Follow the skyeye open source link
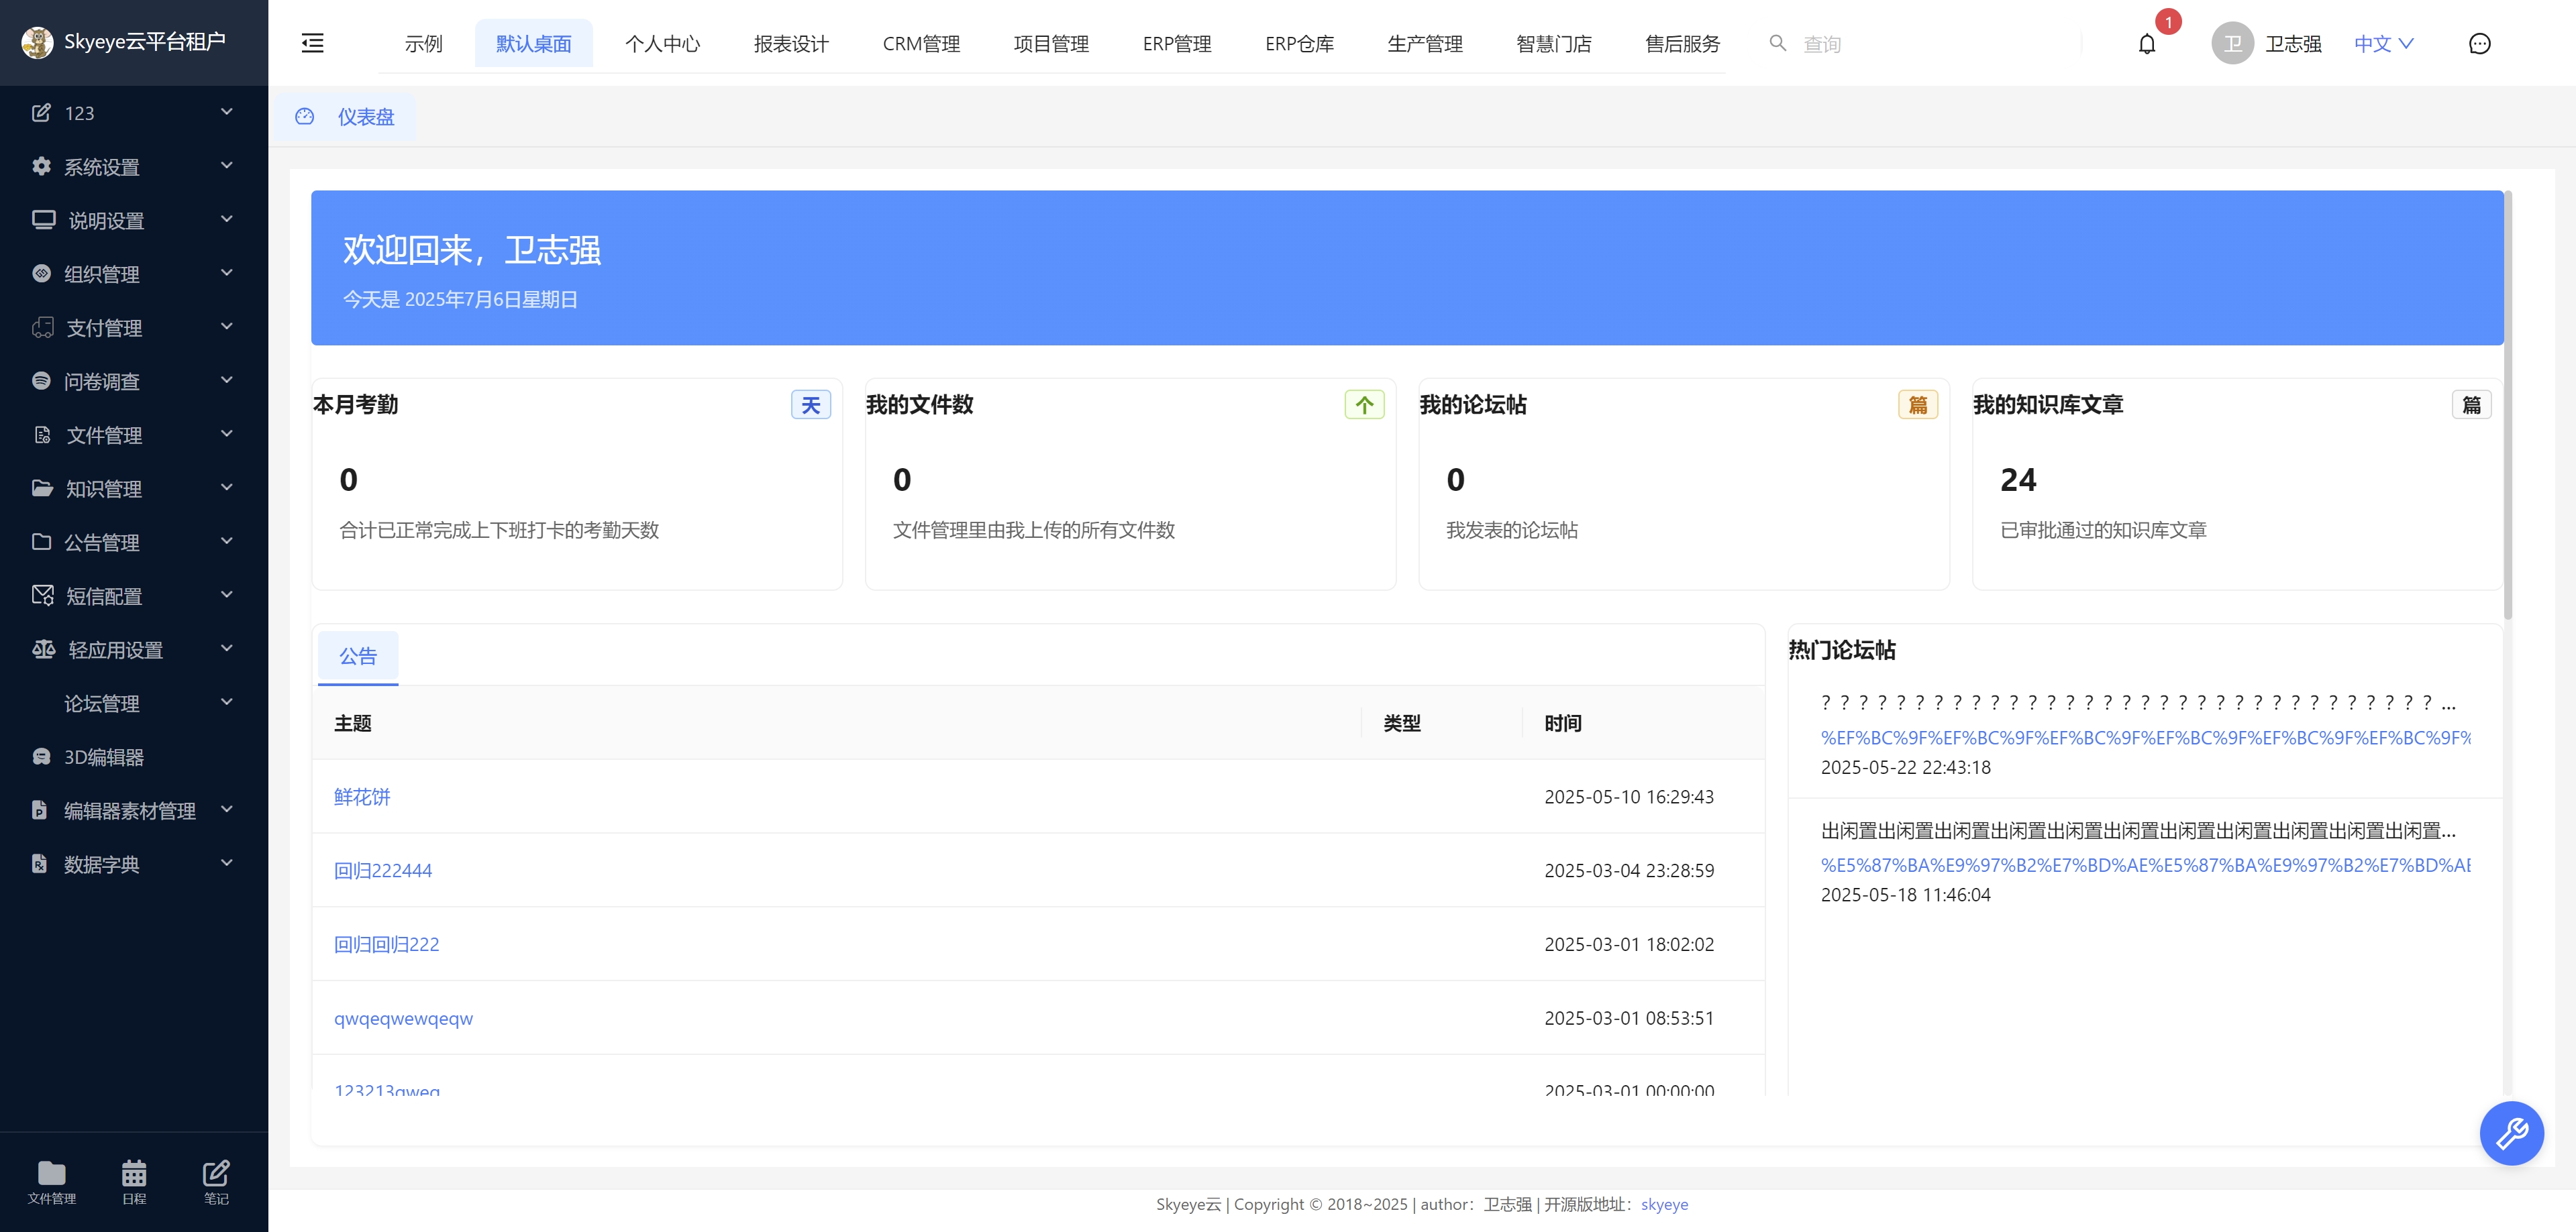 (1664, 1205)
